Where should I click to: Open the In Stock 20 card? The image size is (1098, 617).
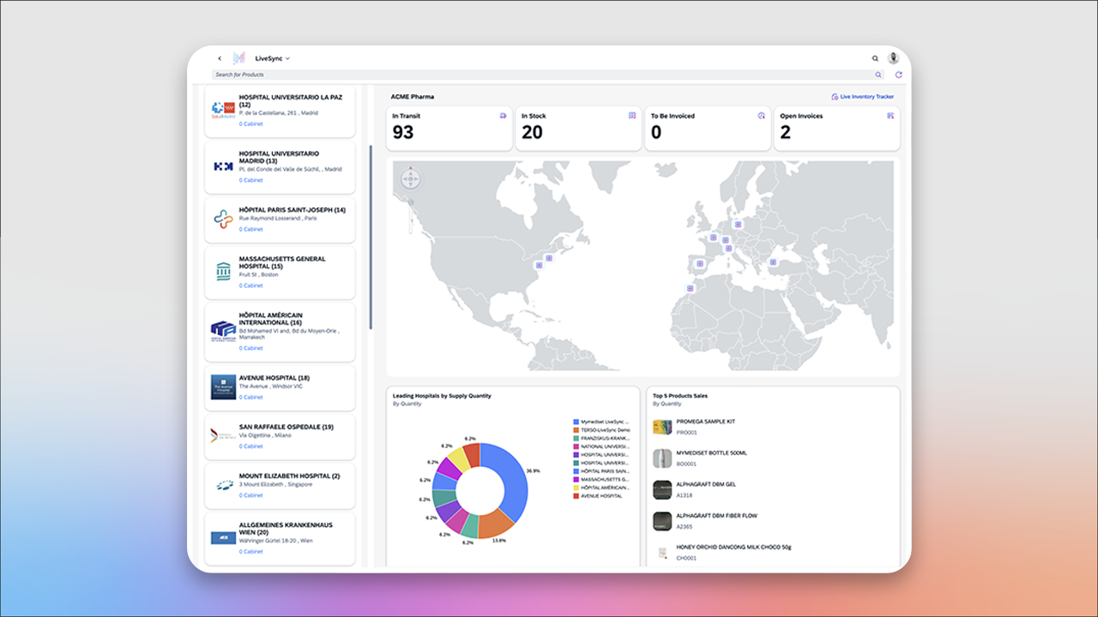(x=578, y=129)
